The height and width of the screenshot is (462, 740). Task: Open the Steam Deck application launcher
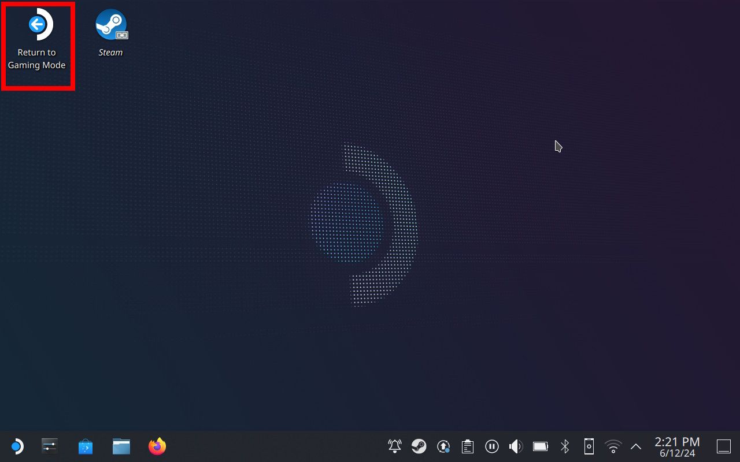pyautogui.click(x=17, y=446)
